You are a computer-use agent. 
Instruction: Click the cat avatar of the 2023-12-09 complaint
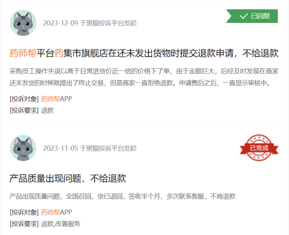click(23, 22)
